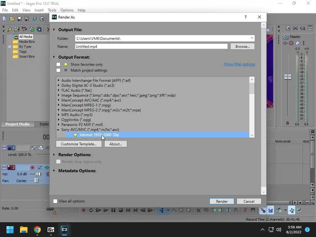
Task: Click the New project icon in toolbar
Action: tap(4, 19)
